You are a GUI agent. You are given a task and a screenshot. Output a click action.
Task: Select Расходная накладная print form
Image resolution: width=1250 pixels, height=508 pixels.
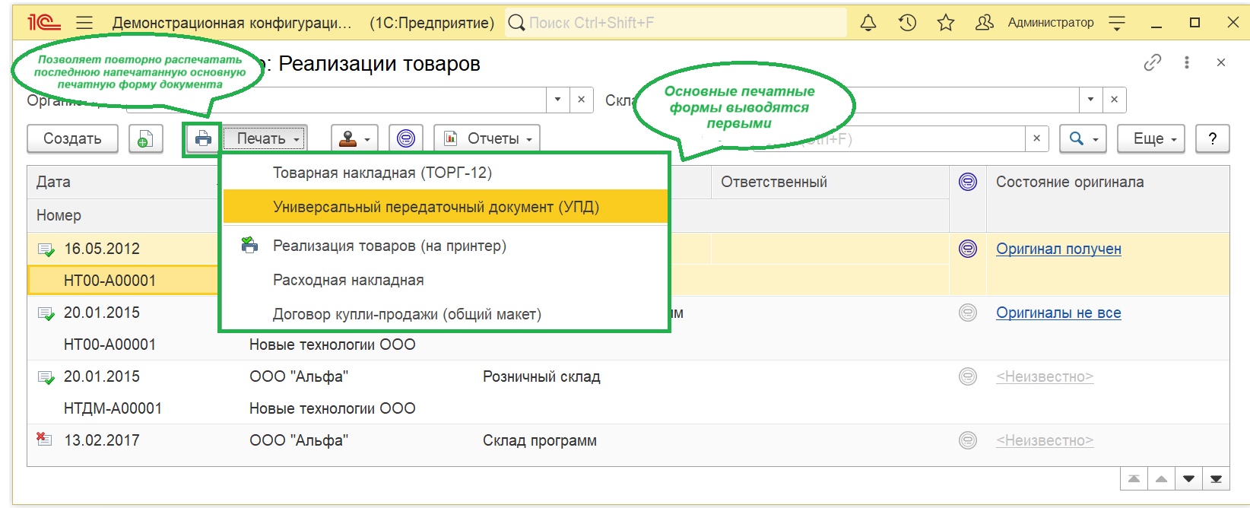coord(348,280)
